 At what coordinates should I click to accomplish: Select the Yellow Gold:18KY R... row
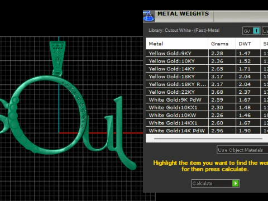(x=207, y=84)
